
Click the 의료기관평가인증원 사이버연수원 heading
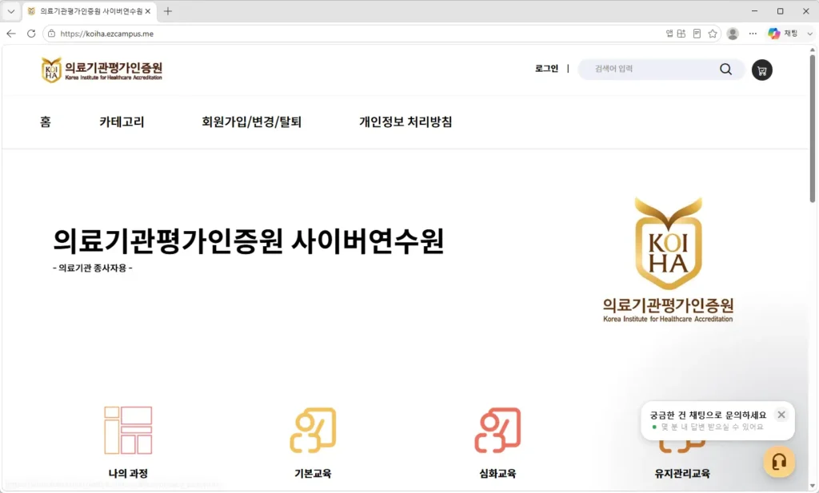tap(249, 241)
